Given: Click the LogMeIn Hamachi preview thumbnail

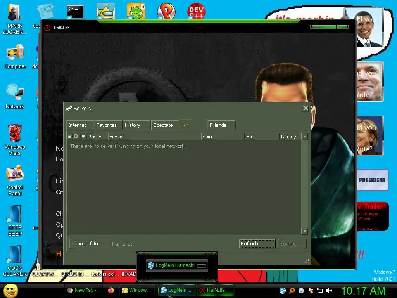Looking at the screenshot, I should [177, 265].
